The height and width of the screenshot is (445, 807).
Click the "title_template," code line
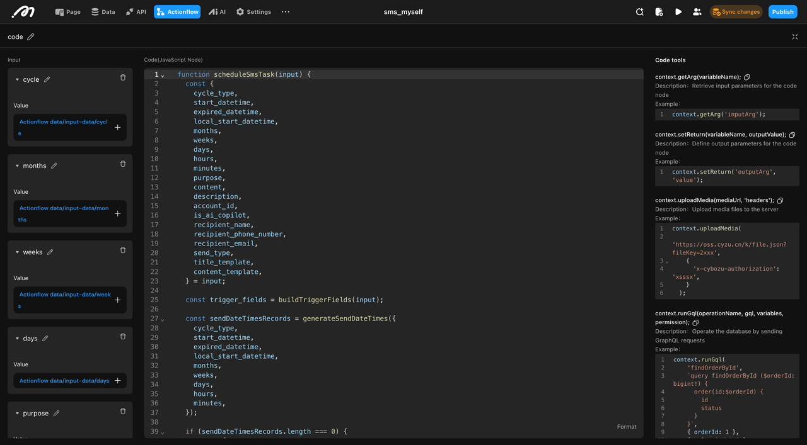(x=224, y=262)
